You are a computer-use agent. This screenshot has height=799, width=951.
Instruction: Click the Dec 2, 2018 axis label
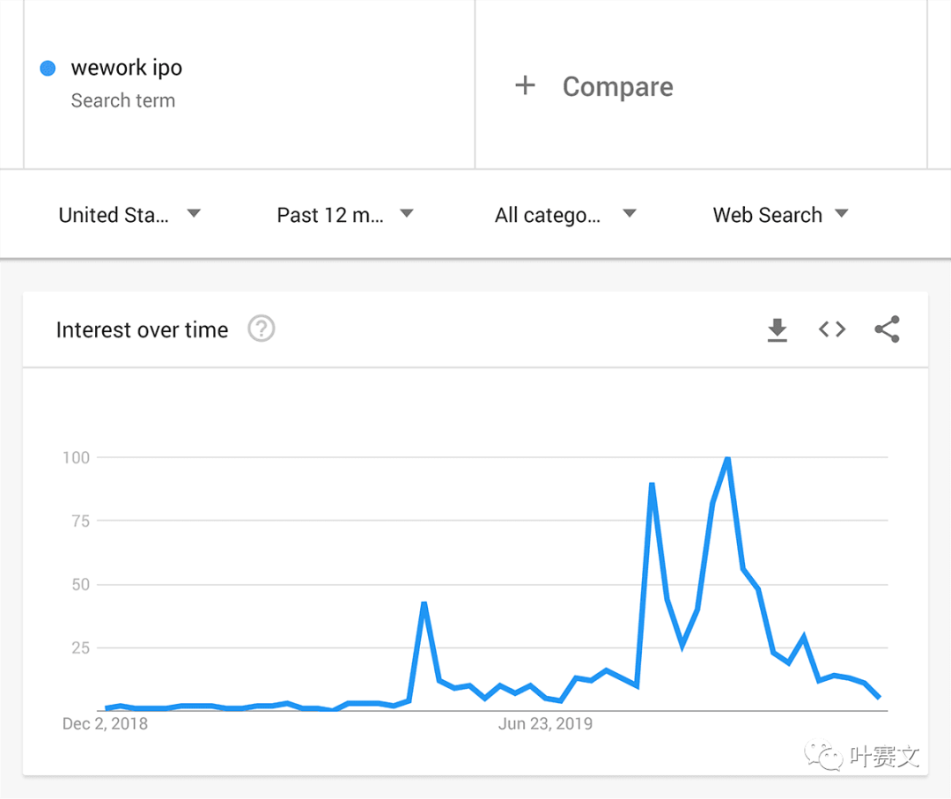tap(105, 723)
